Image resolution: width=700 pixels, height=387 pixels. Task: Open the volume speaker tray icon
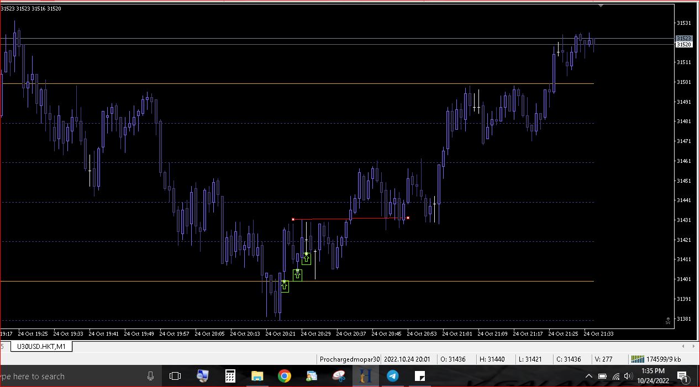tap(628, 377)
